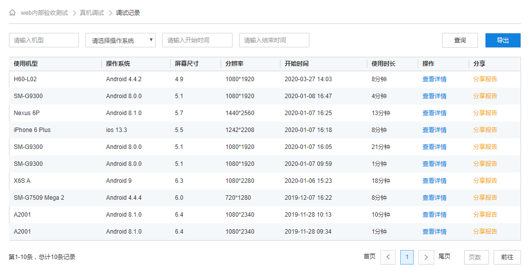Open 分享报告 for Nexus 6P row
The width and height of the screenshot is (529, 269).
pyautogui.click(x=485, y=113)
